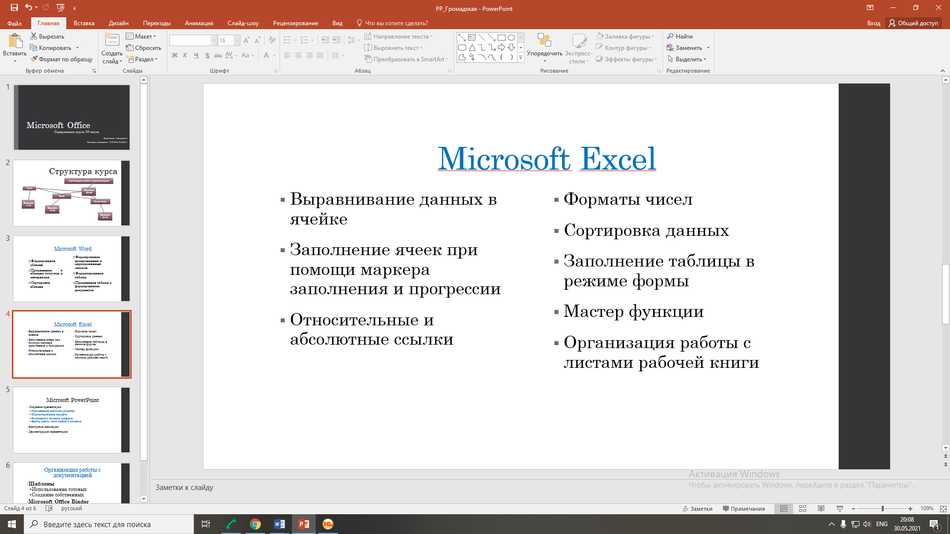Viewport: 950px width, 534px height.
Task: Justify text alignment icon
Action: pyautogui.click(x=320, y=55)
